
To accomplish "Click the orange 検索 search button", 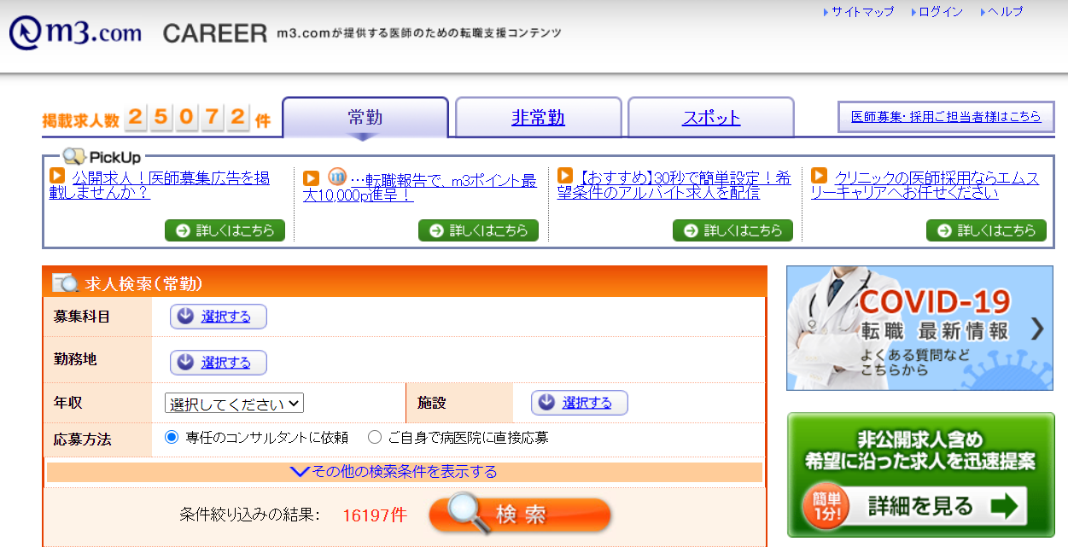I will (x=520, y=515).
